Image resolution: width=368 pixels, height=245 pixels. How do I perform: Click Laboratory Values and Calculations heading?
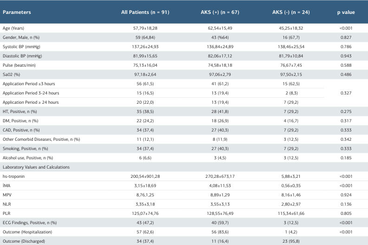pos(36,166)
